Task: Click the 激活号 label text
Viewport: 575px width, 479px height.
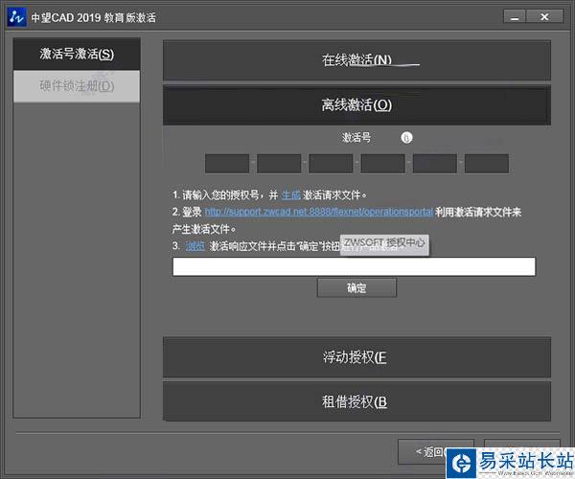Action: [x=356, y=138]
